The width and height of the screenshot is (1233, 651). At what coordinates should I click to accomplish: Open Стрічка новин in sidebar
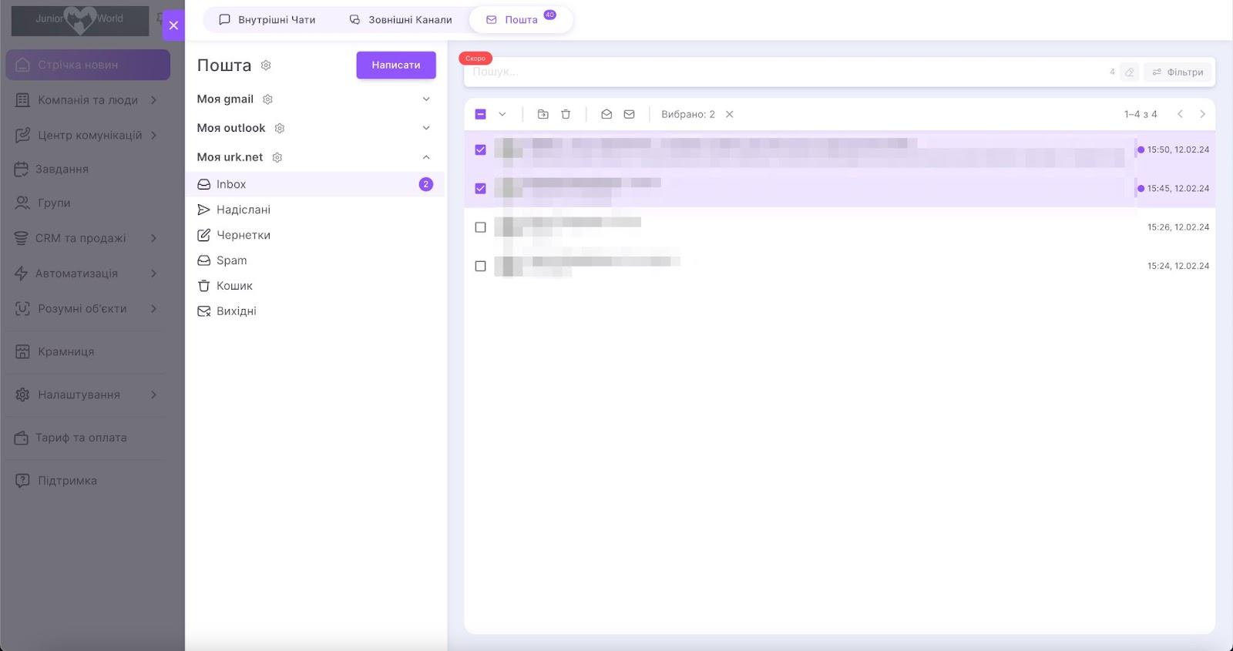(88, 65)
